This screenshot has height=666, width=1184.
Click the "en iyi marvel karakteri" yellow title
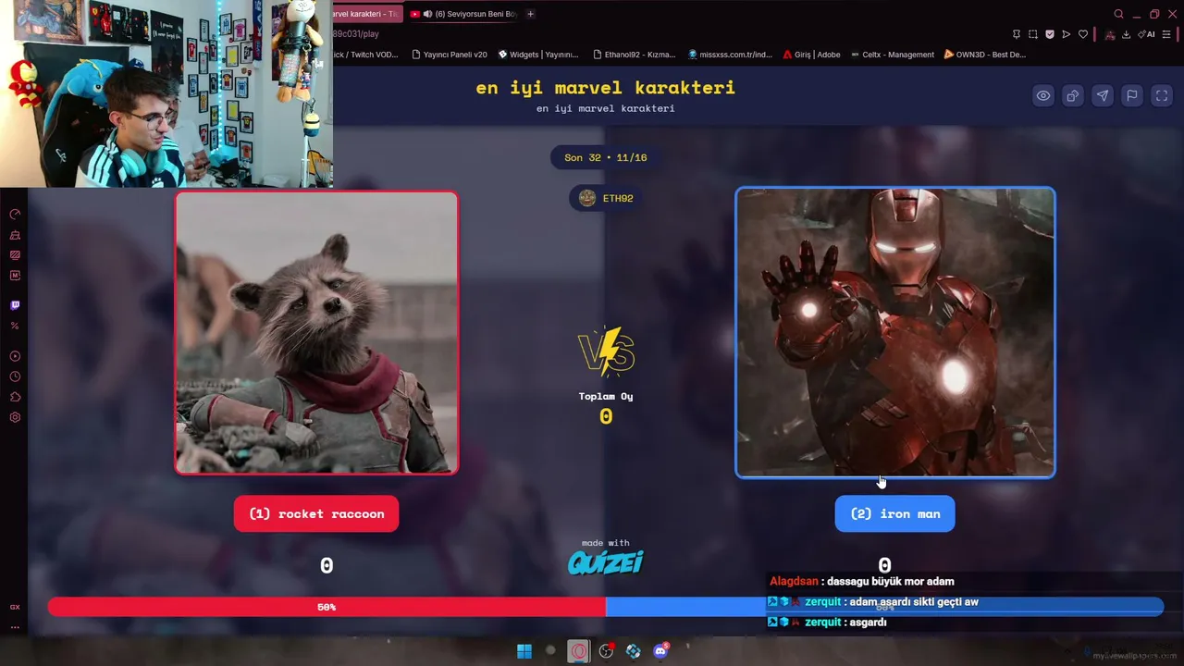[x=606, y=88]
